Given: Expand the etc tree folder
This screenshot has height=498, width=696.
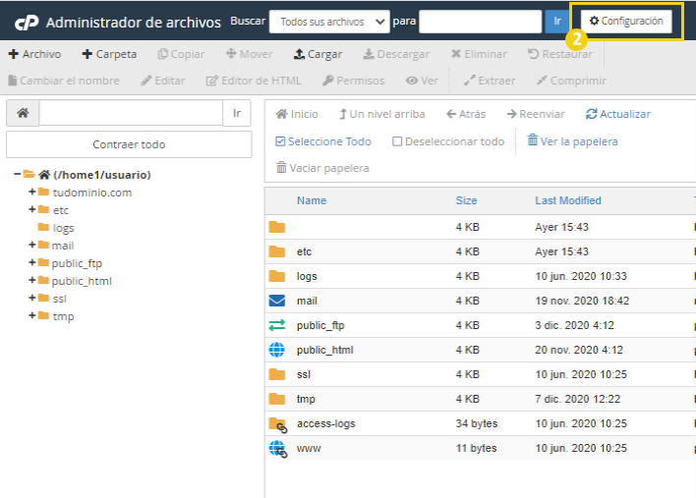Looking at the screenshot, I should pos(32,209).
